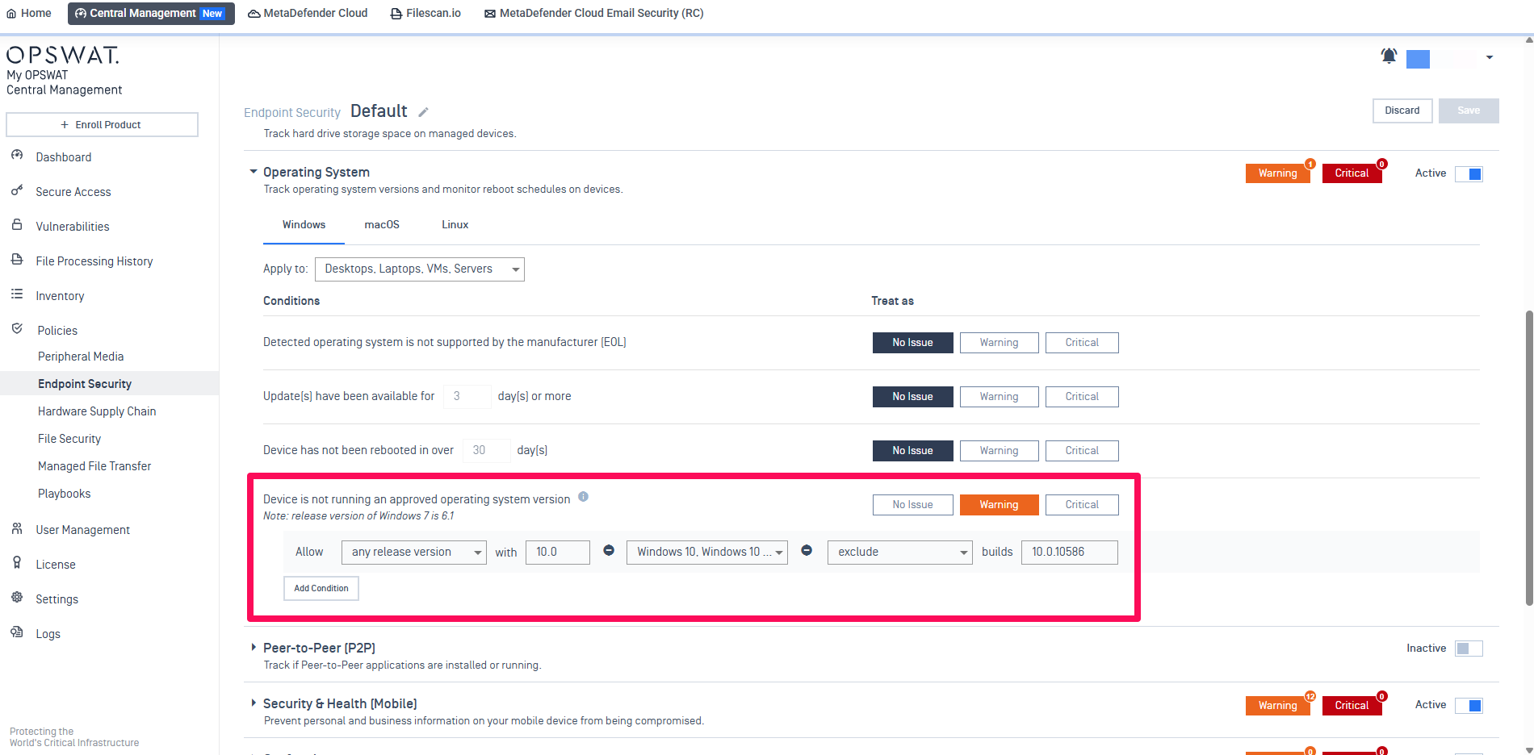Screen dimensions: 1534x755
Task: Click the Settings gear icon
Action: pyautogui.click(x=17, y=598)
